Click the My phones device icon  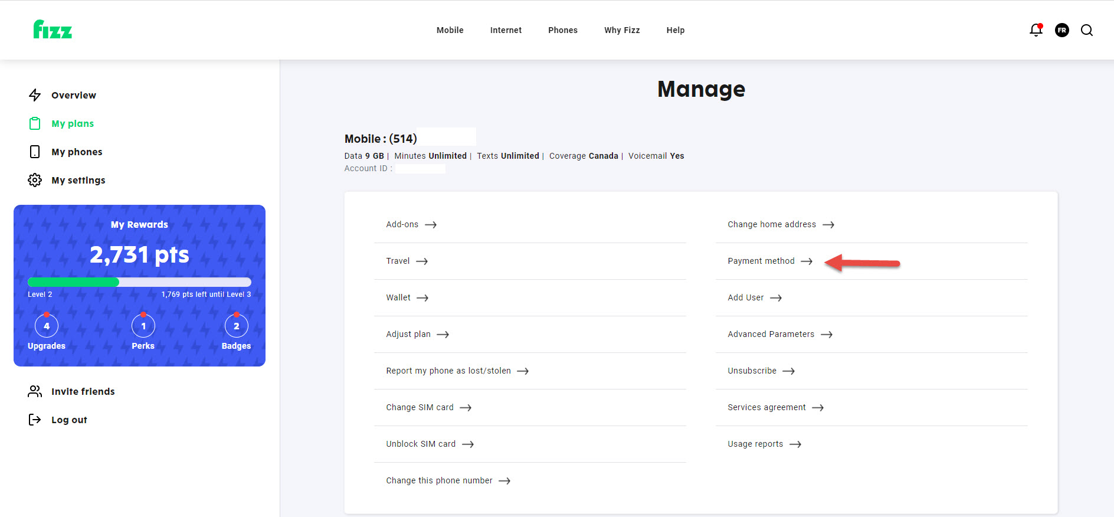(x=35, y=152)
